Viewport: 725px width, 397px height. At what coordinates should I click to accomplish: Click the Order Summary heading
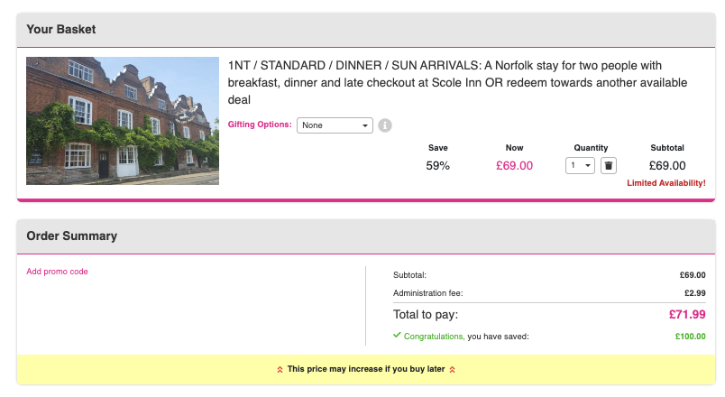[x=71, y=236]
